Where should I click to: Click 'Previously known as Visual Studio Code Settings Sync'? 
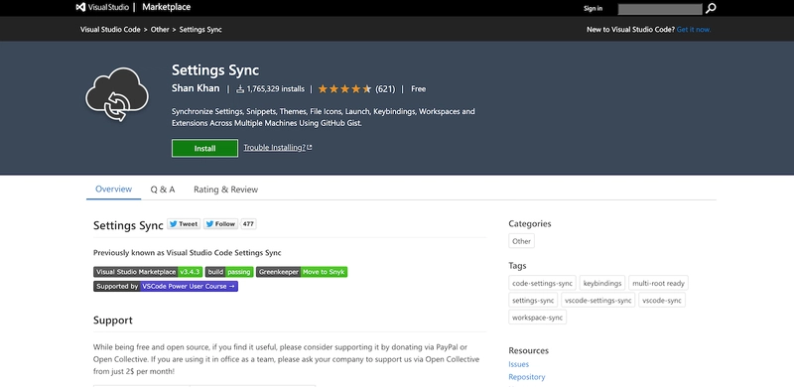coord(188,253)
